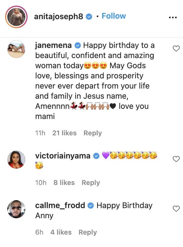Reply to janemena's comment
Screen dimensions: 183x247
point(93,133)
